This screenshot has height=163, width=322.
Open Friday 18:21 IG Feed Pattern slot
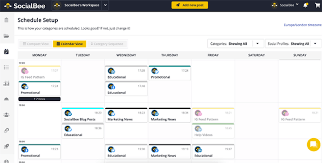213,115
